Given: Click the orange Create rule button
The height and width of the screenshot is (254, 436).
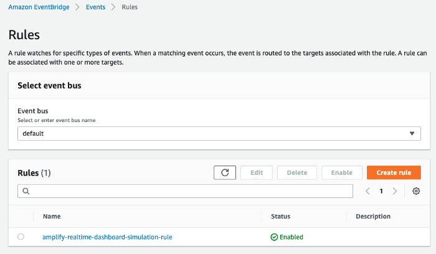Looking at the screenshot, I should [x=394, y=172].
